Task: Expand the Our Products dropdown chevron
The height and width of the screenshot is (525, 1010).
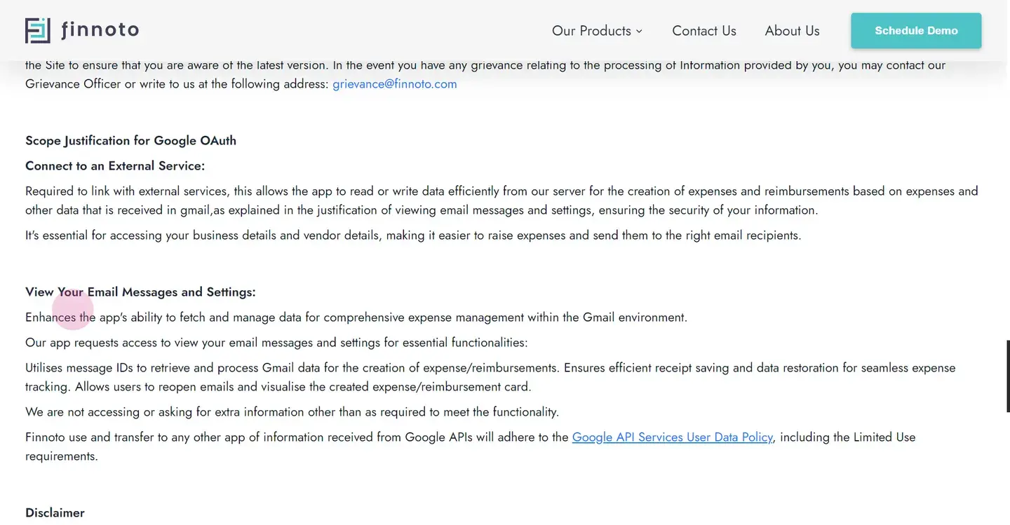Action: point(639,31)
